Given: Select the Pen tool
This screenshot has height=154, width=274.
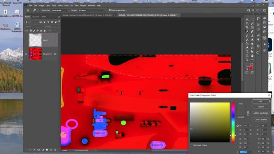Looking at the screenshot, I should coord(252,47).
